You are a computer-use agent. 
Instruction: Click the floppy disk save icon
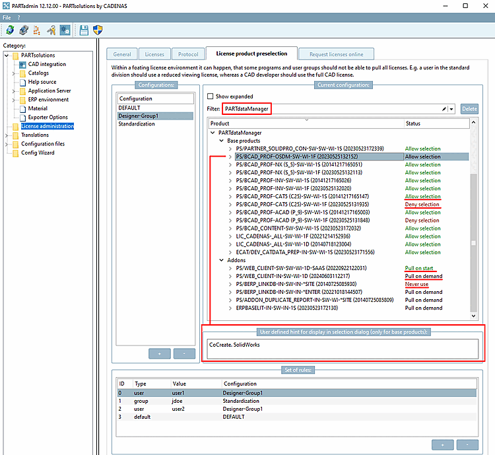(84, 30)
